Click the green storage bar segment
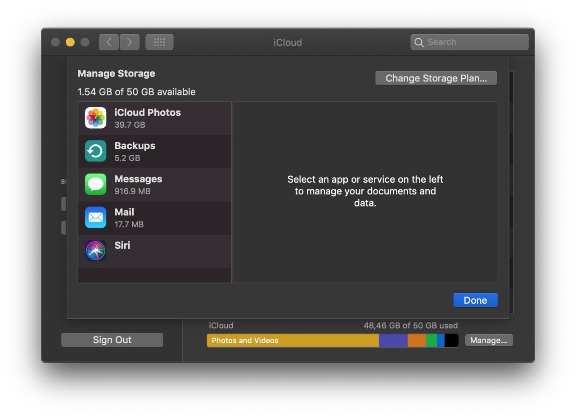 click(x=432, y=341)
